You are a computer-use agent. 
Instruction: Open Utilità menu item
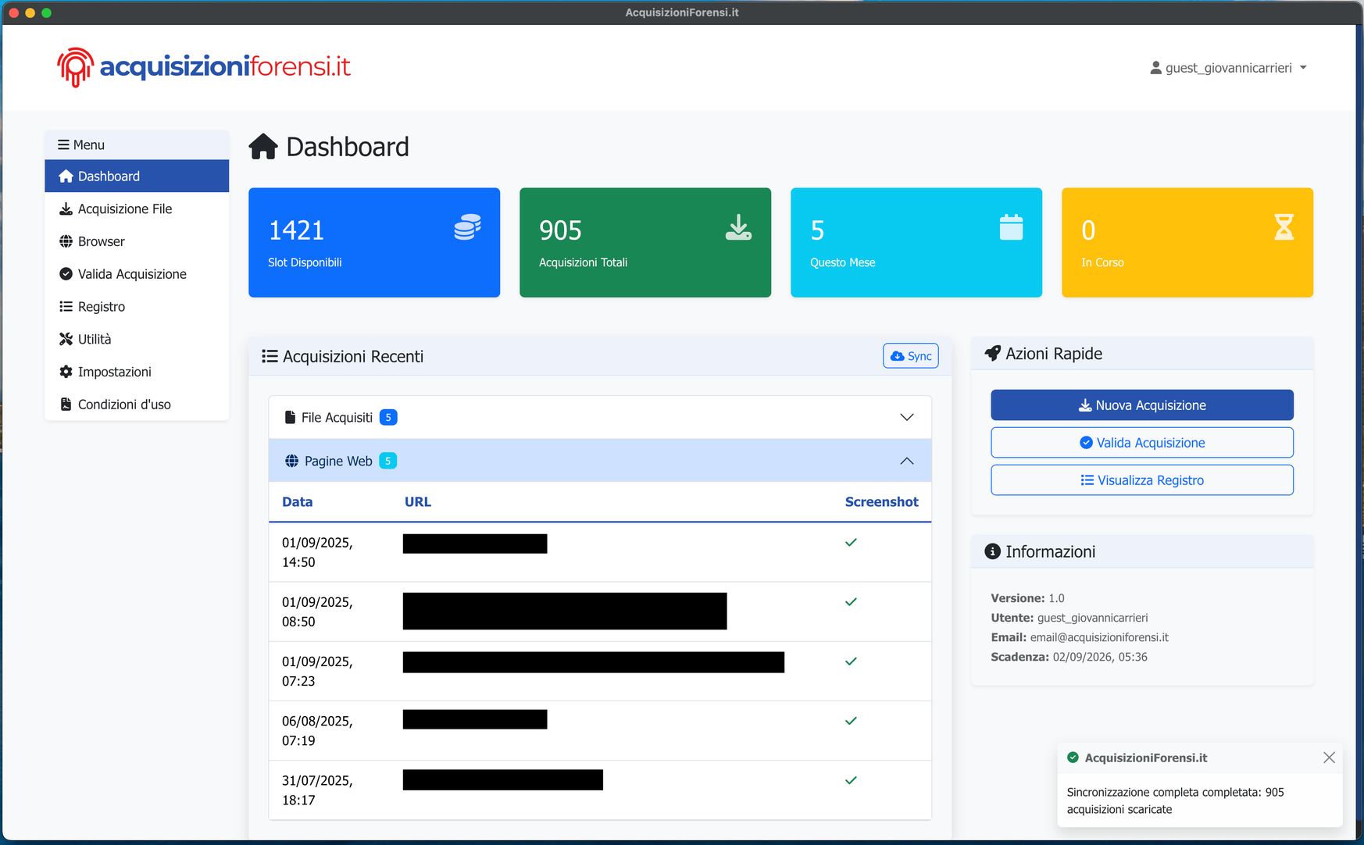point(137,339)
